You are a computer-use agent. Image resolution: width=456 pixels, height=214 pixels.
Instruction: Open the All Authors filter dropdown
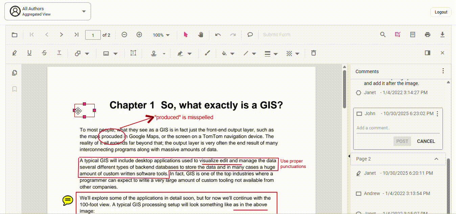(84, 11)
